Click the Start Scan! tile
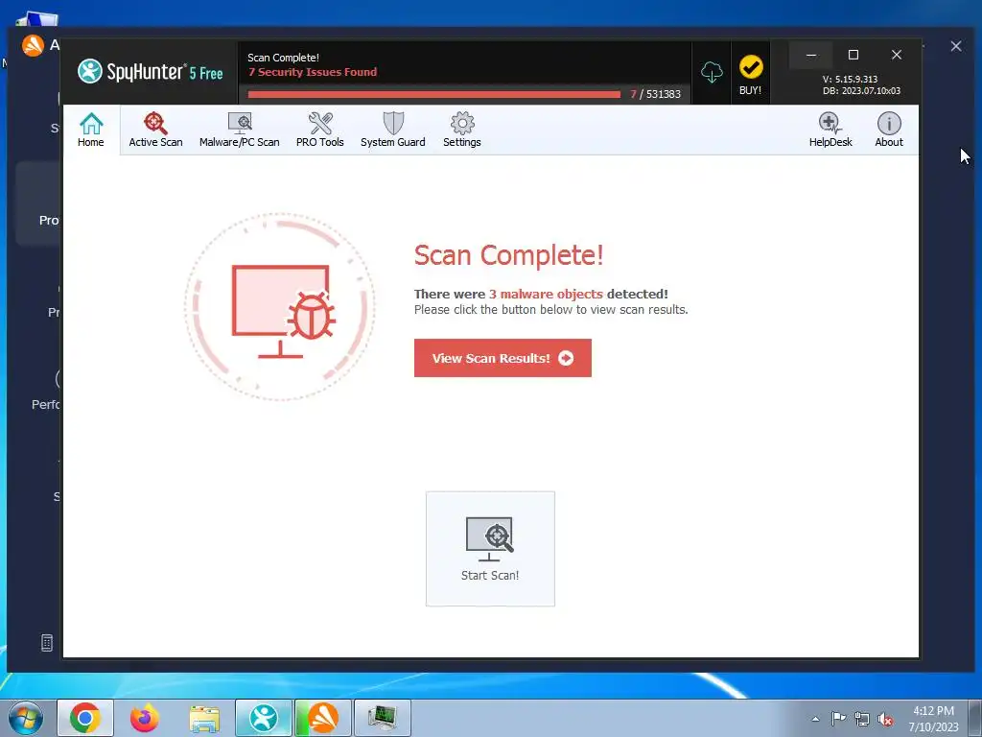The height and width of the screenshot is (737, 982). pos(490,549)
